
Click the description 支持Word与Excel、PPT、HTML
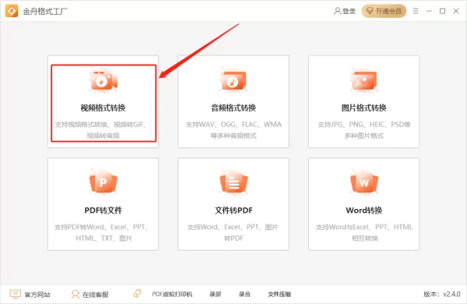pos(364,227)
